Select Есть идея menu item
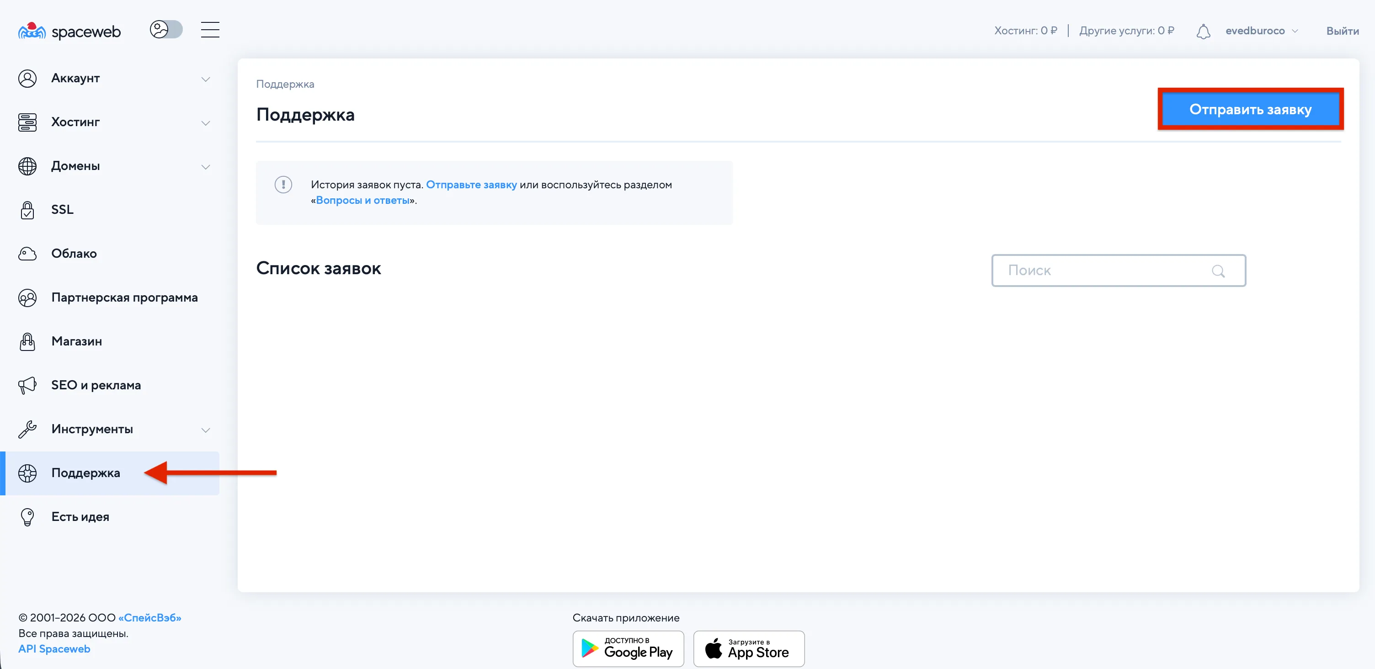The height and width of the screenshot is (669, 1375). 80,516
